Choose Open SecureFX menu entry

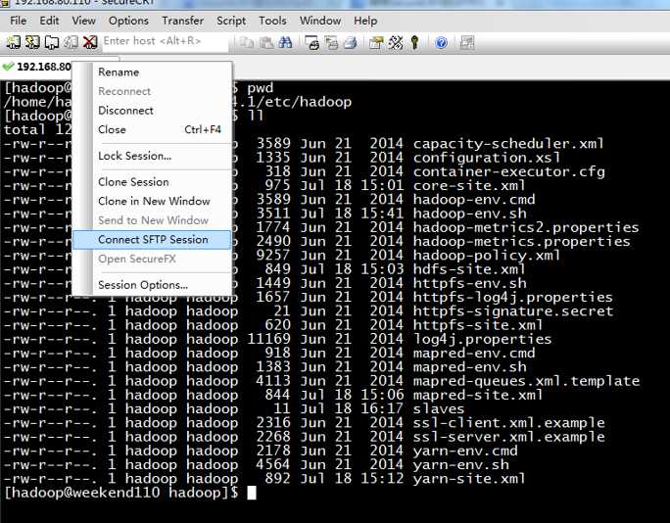152,259
